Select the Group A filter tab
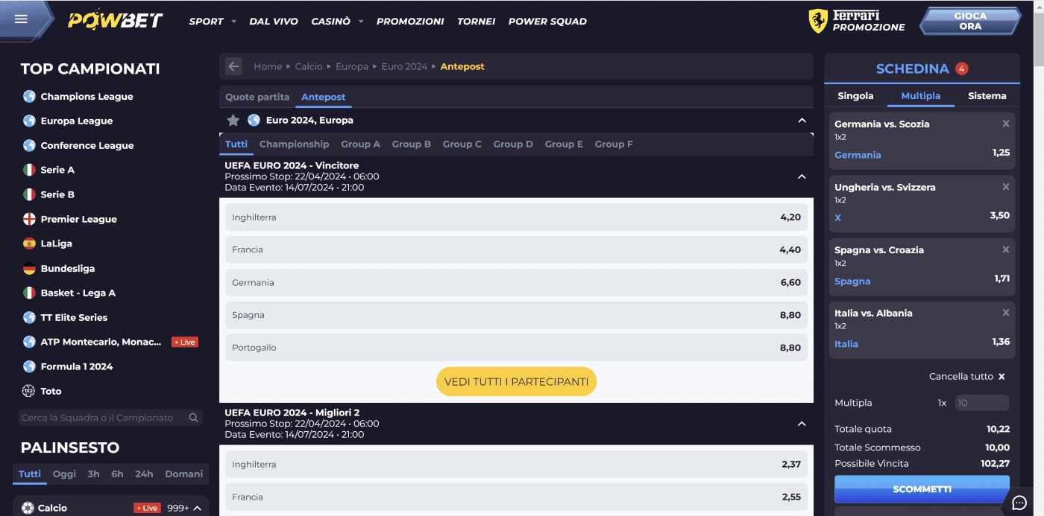1044x516 pixels. pyautogui.click(x=360, y=144)
